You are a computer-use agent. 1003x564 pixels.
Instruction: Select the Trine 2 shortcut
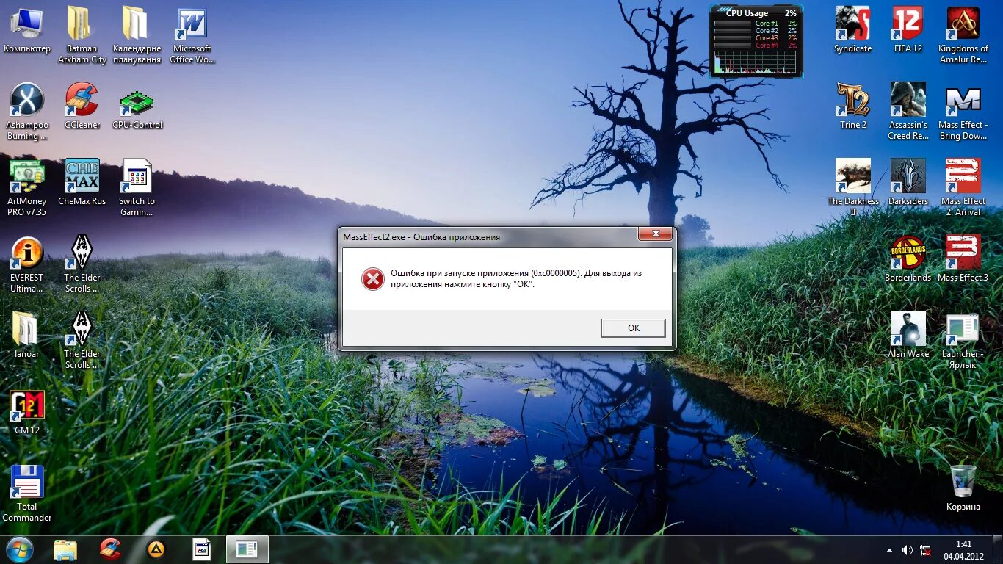pyautogui.click(x=853, y=106)
